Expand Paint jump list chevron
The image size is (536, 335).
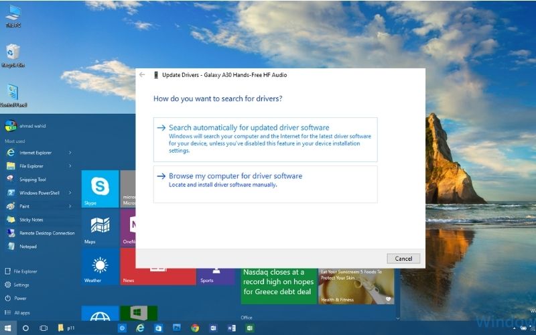70,206
